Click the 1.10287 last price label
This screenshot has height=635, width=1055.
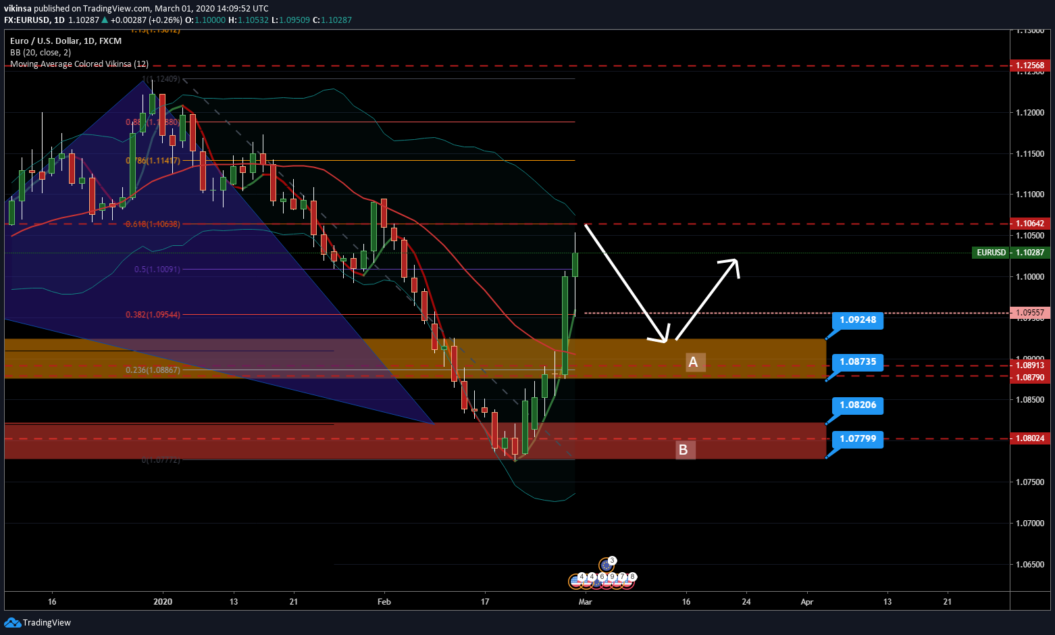[1030, 253]
